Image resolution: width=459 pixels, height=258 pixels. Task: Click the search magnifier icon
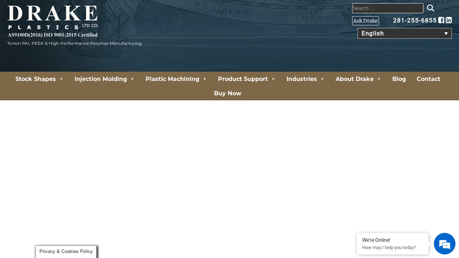[430, 8]
